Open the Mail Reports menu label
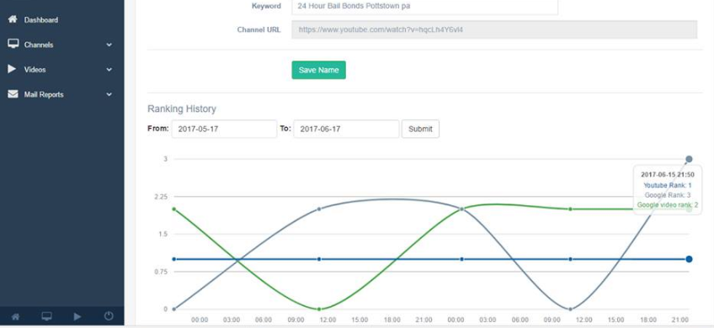 pyautogui.click(x=44, y=95)
